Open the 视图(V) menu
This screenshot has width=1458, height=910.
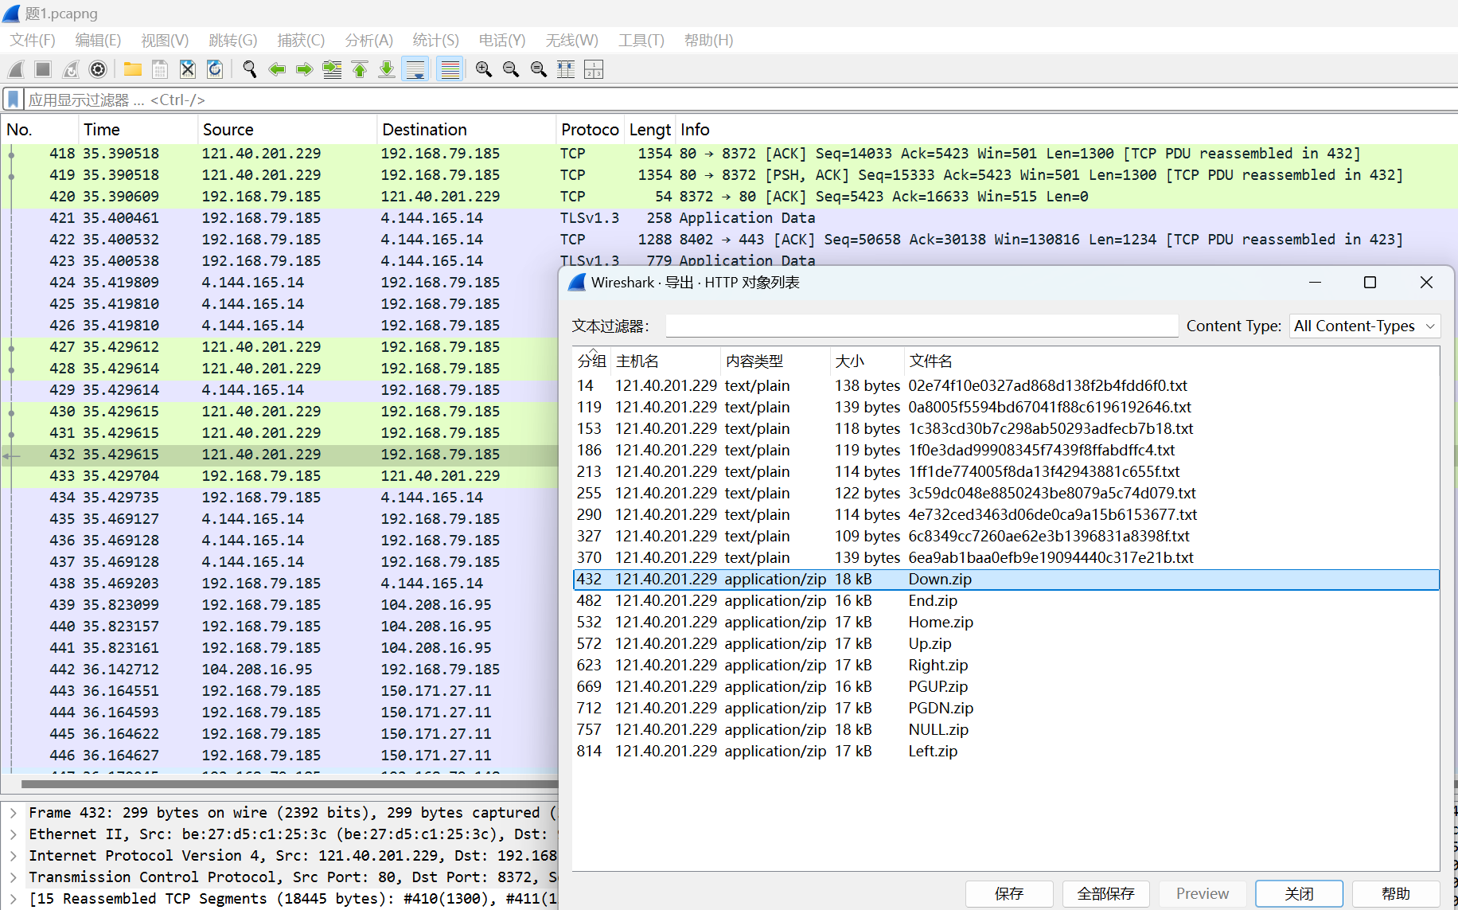165,40
